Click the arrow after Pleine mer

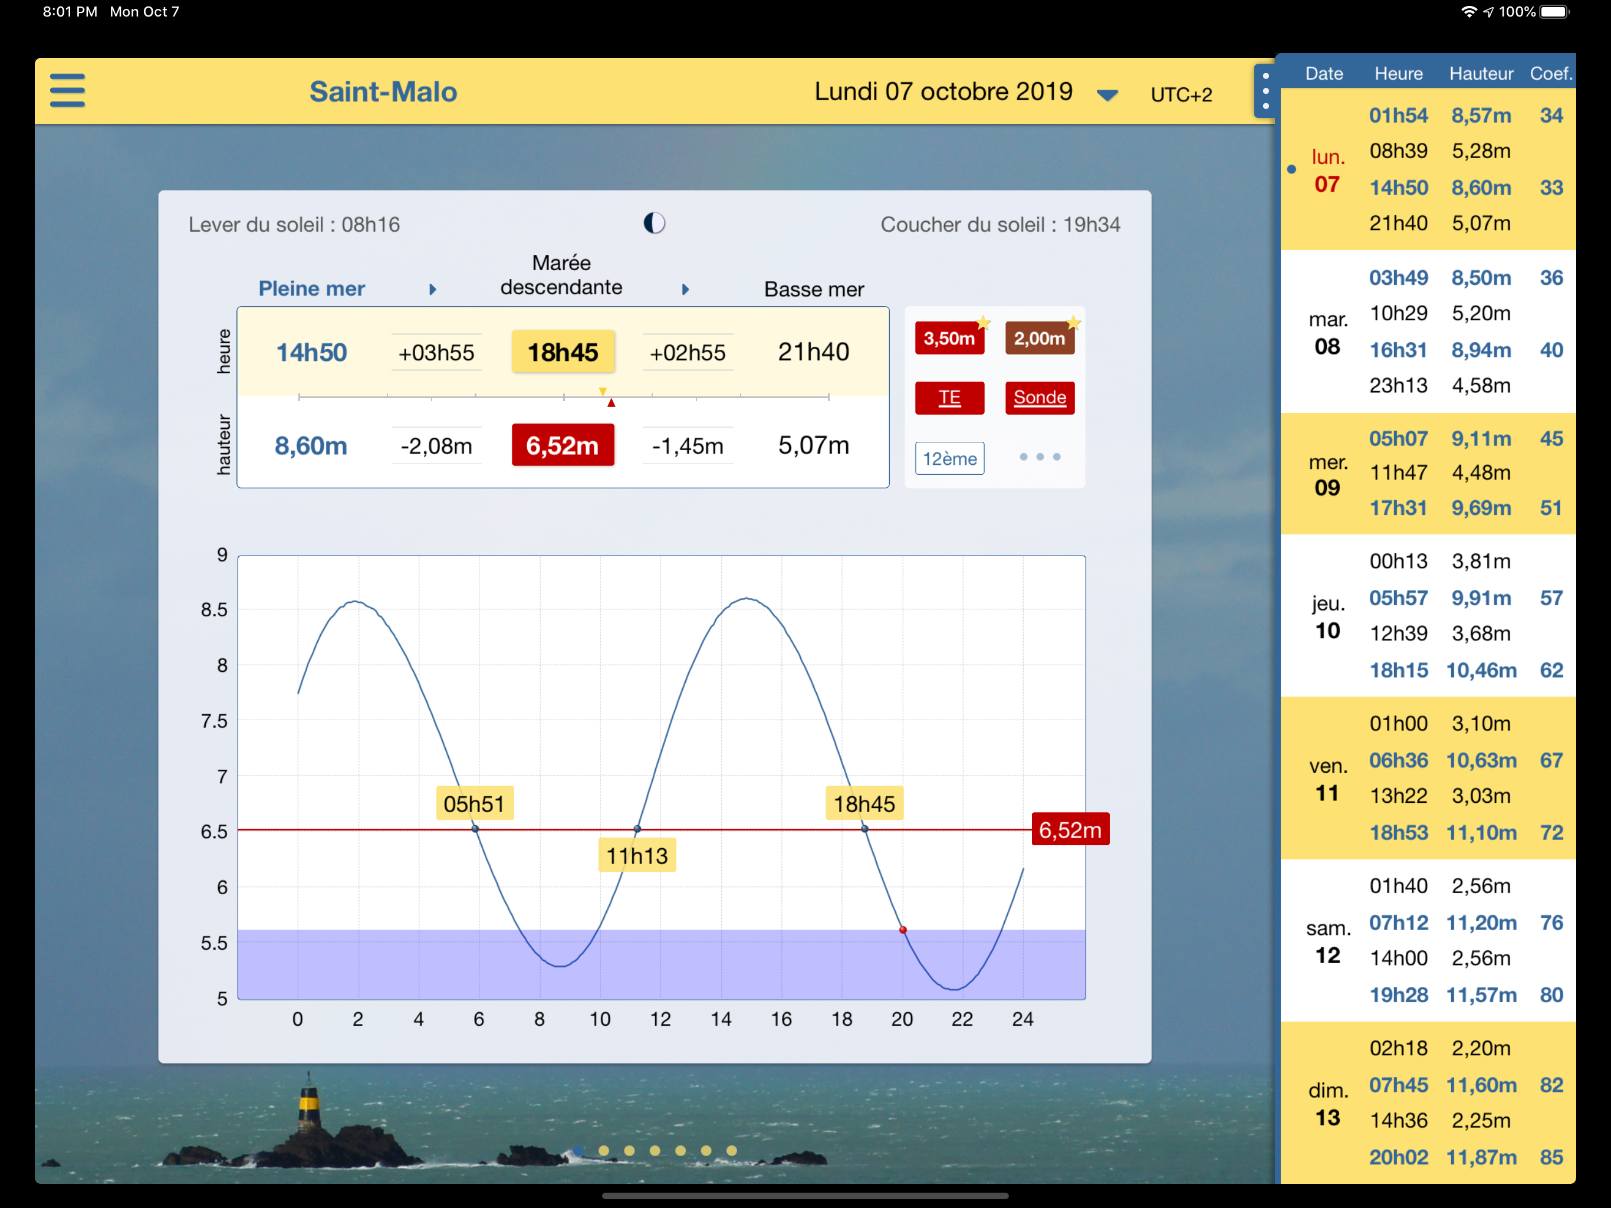pos(433,289)
